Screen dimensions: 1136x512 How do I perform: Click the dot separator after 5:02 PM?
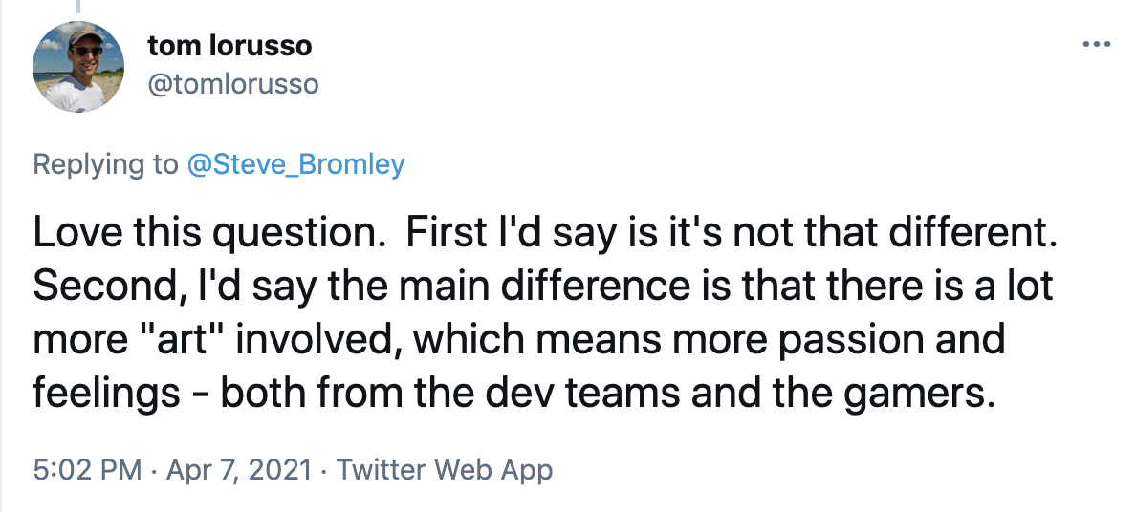156,470
